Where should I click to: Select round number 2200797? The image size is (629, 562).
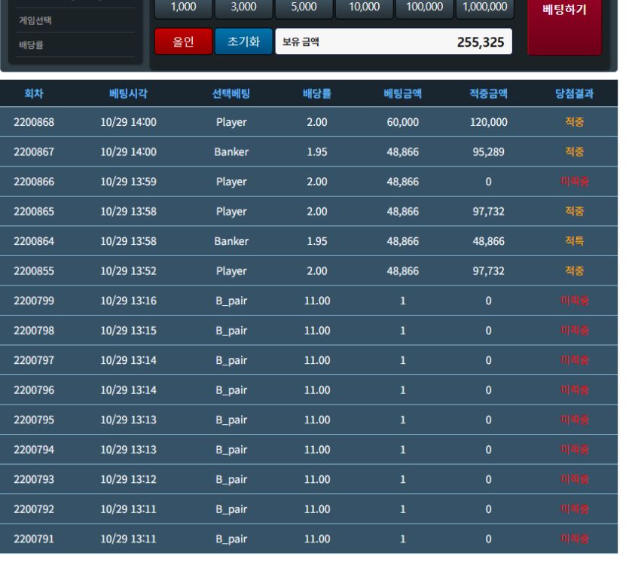(34, 360)
